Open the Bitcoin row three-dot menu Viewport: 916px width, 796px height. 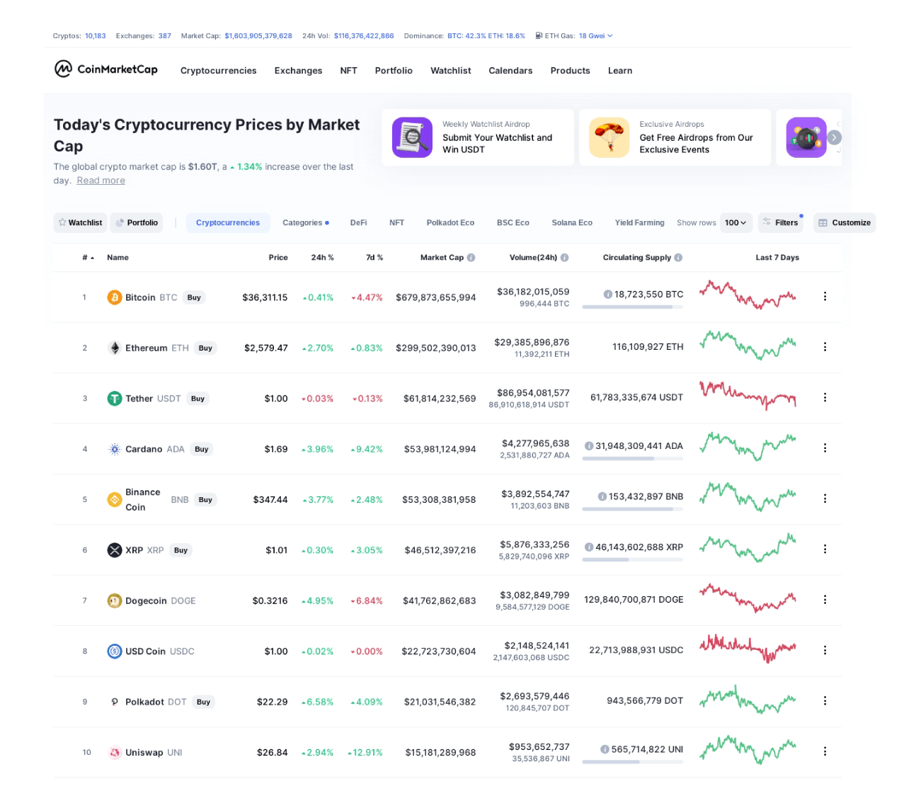(825, 296)
